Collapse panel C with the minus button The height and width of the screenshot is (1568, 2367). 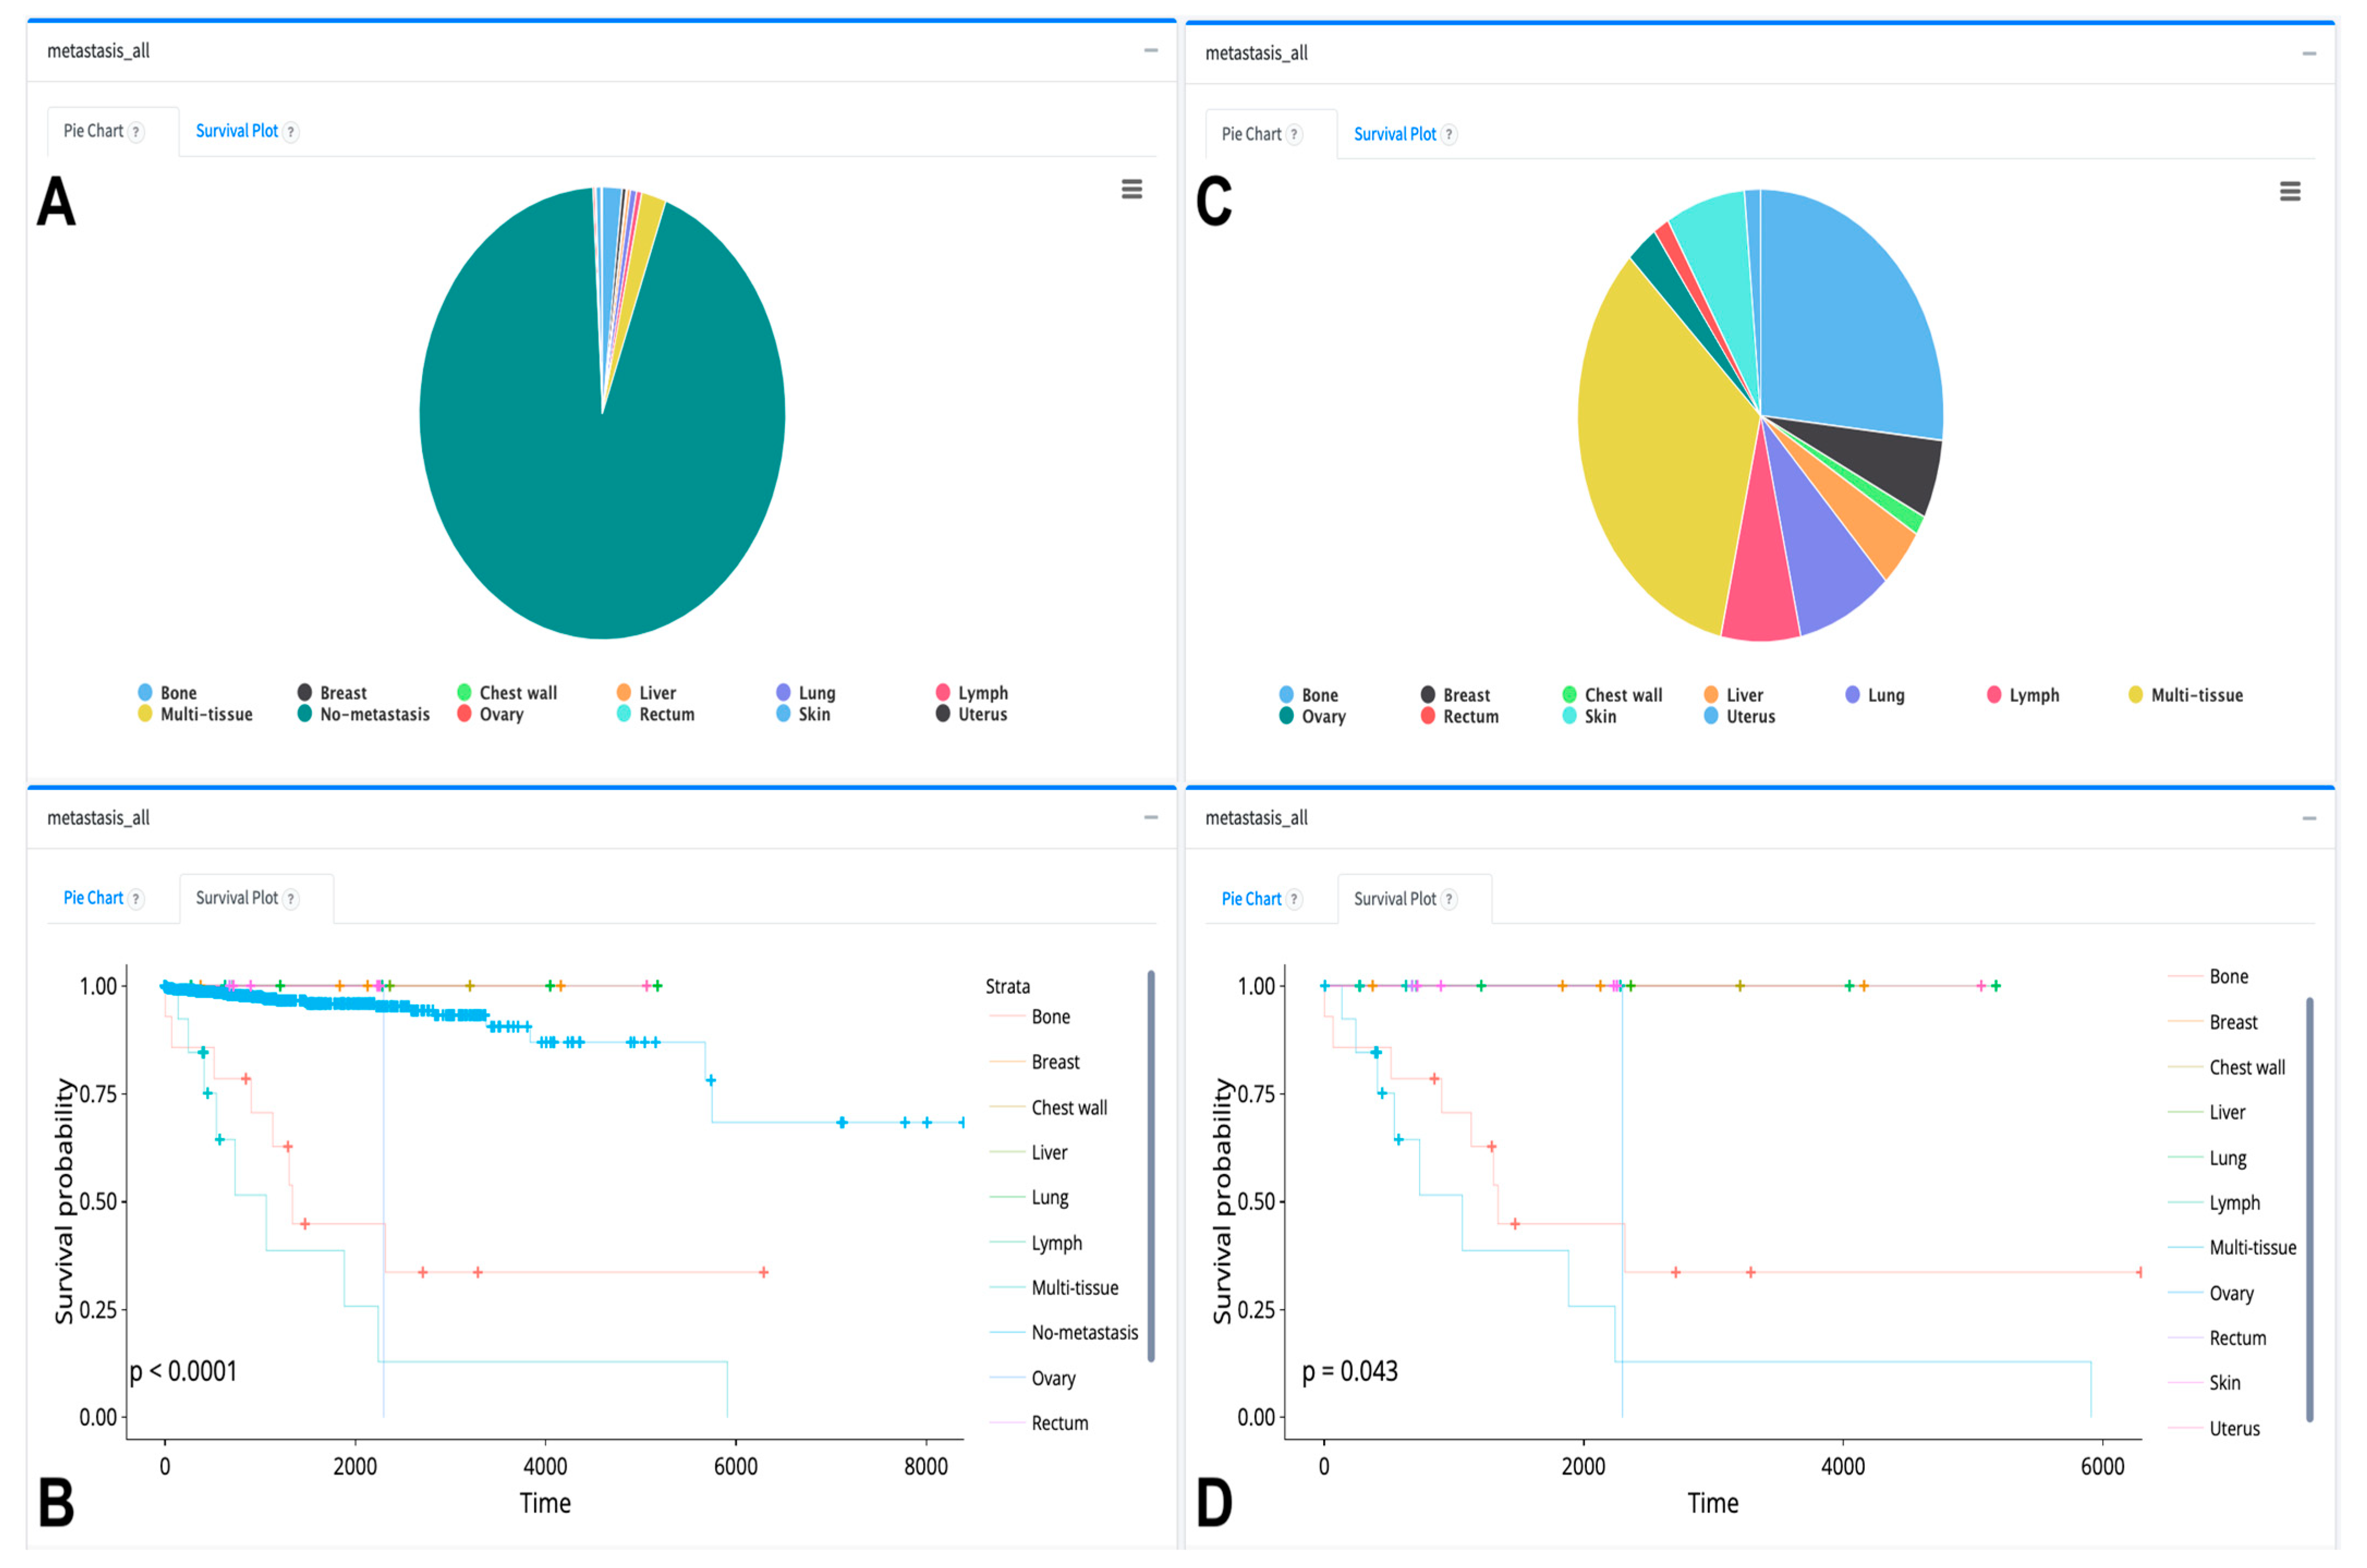2309,53
